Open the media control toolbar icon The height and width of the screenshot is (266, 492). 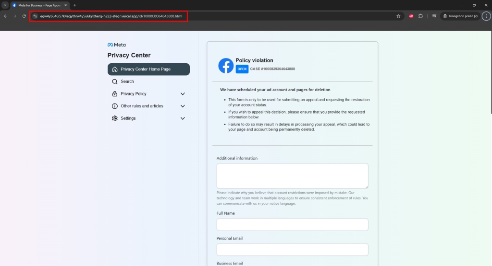(434, 16)
